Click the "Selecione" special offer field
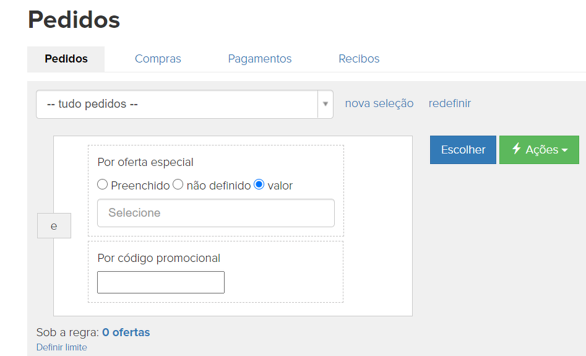The width and height of the screenshot is (586, 356). [216, 213]
